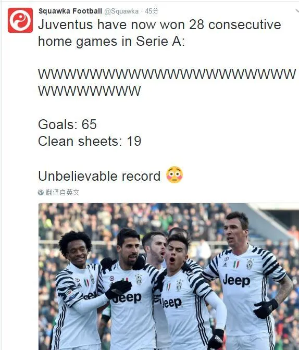The width and height of the screenshot is (299, 350).
Task: Click the Squawka Football red avatar logo
Action: pos(20,20)
